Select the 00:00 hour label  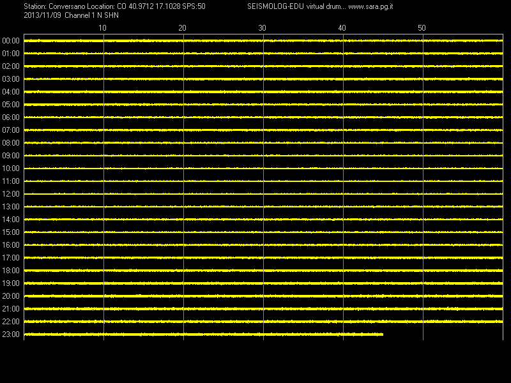point(11,41)
